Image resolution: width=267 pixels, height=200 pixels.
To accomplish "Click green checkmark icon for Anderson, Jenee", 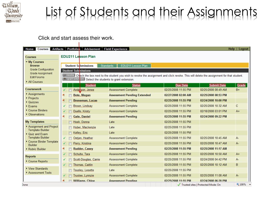I will (x=64, y=90).
